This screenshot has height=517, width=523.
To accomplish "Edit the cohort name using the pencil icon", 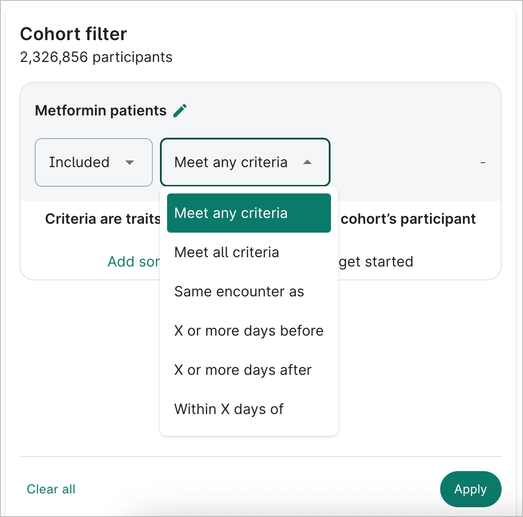I will point(180,110).
